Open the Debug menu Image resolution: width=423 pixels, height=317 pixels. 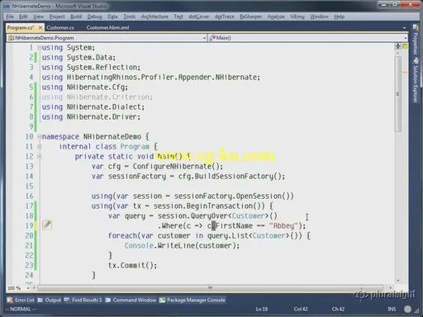[x=94, y=17]
